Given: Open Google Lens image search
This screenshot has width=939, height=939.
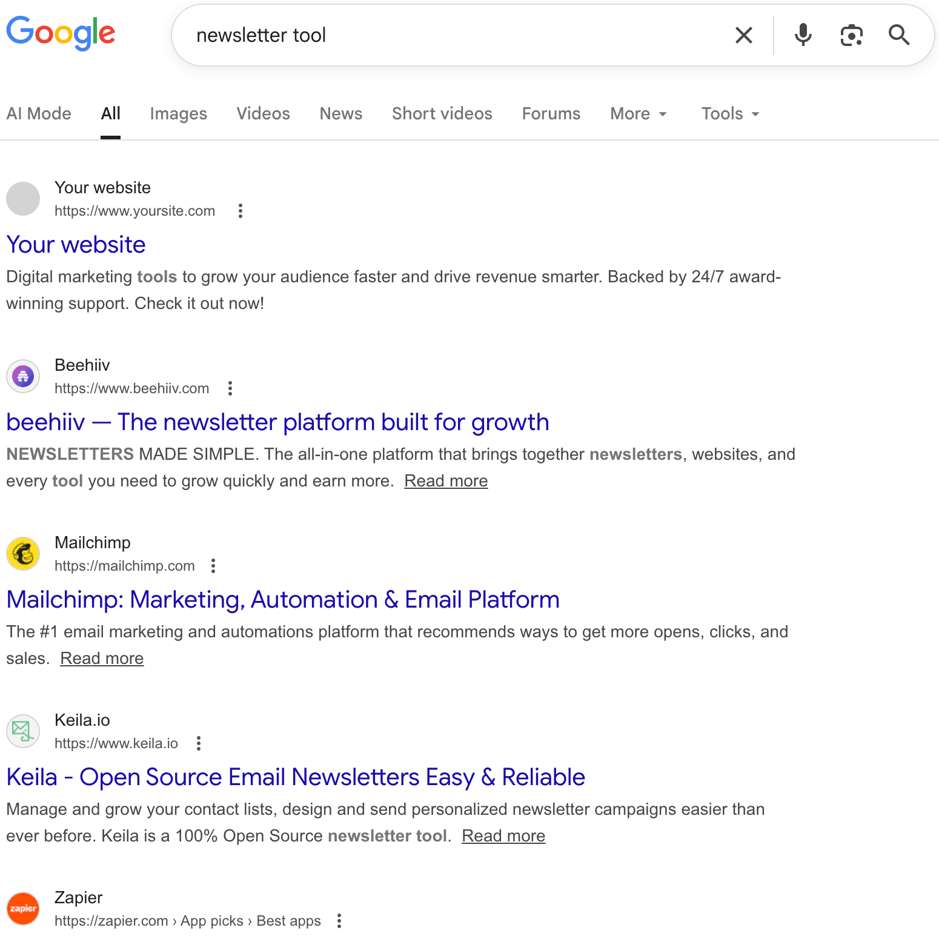Looking at the screenshot, I should pos(851,35).
